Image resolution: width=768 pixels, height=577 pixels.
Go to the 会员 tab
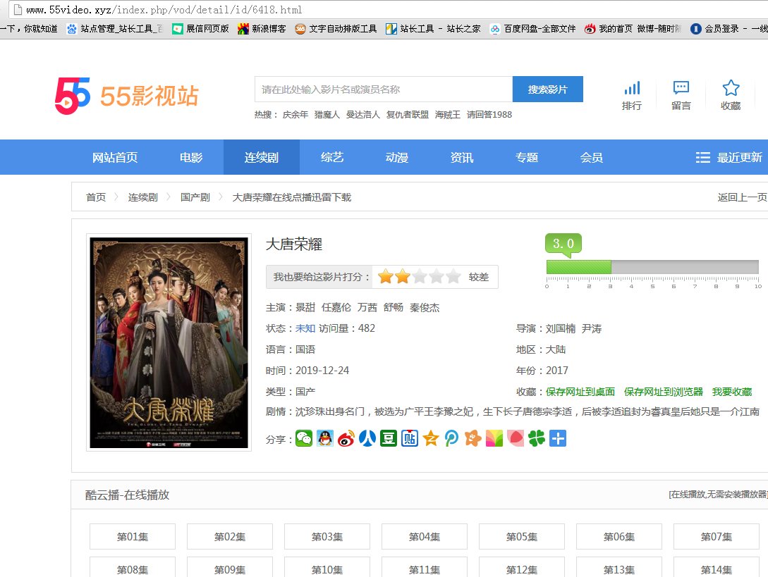pos(591,157)
